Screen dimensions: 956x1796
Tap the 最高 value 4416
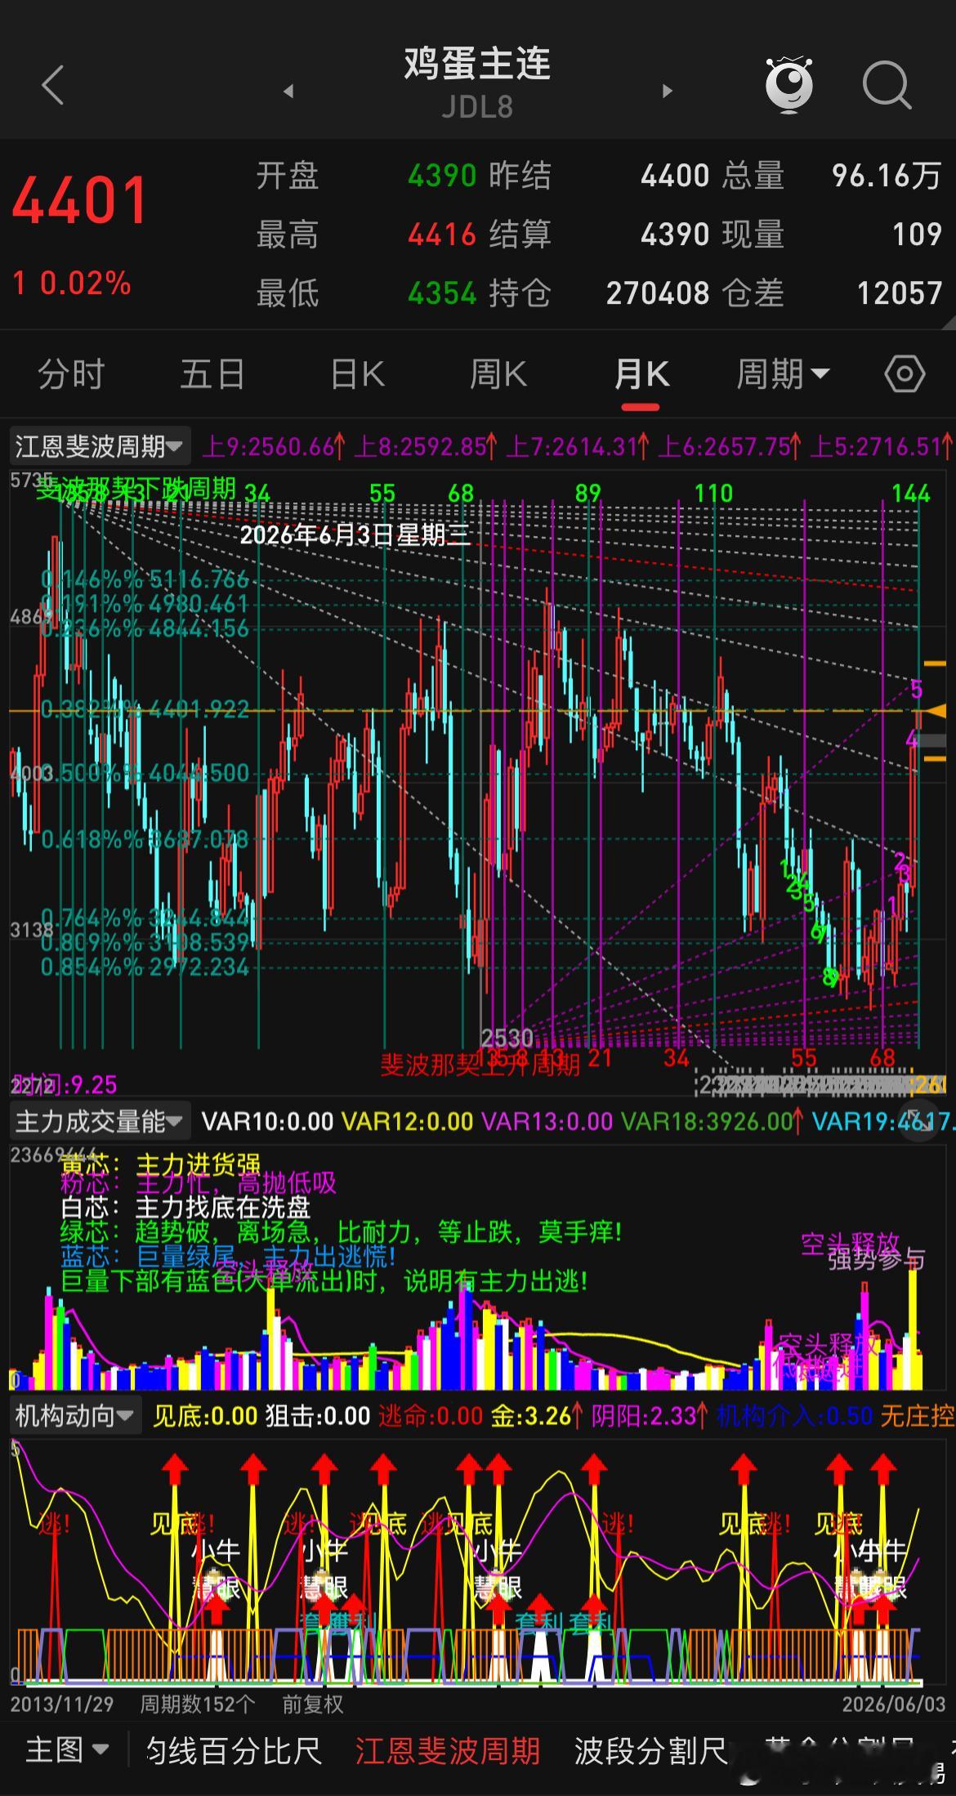pos(442,235)
